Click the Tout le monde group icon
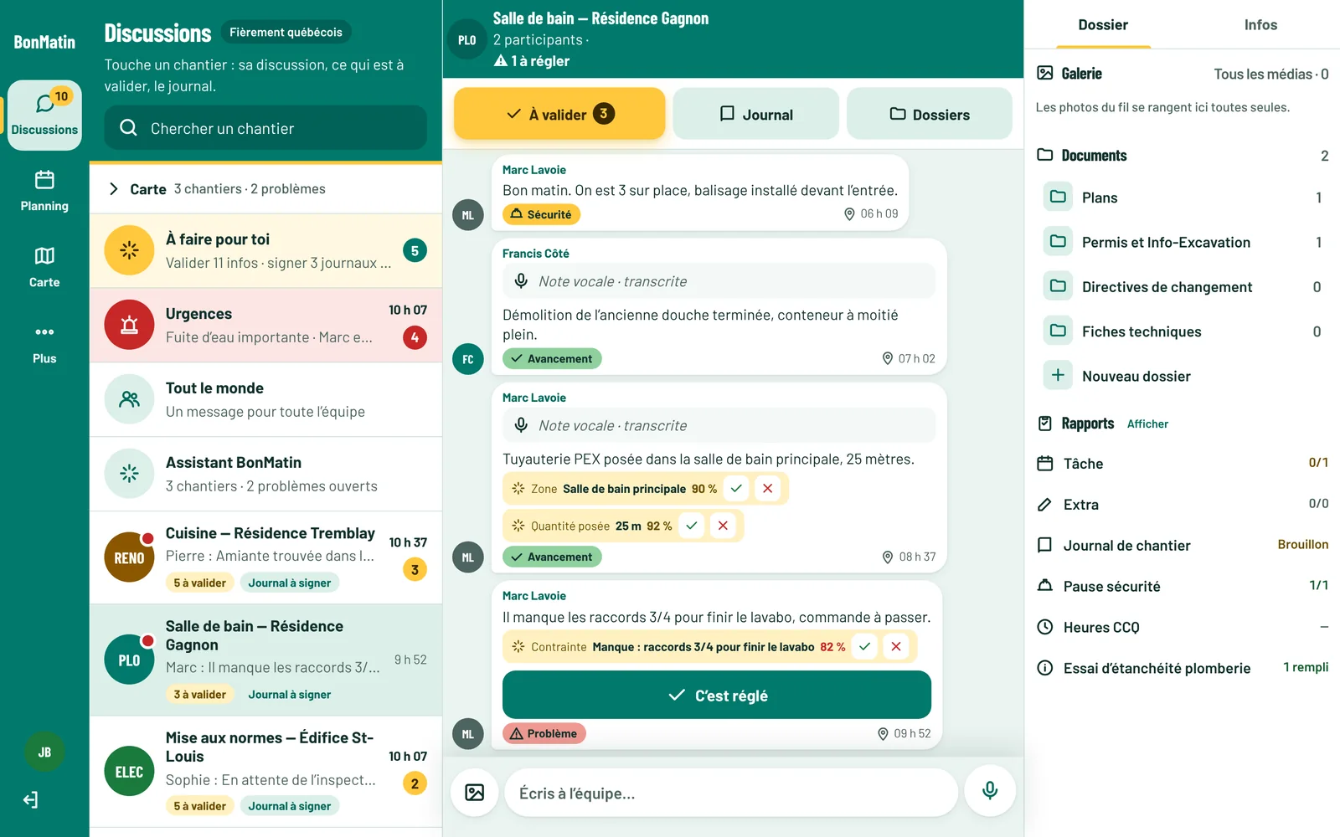Viewport: 1340px width, 837px height. (x=129, y=399)
